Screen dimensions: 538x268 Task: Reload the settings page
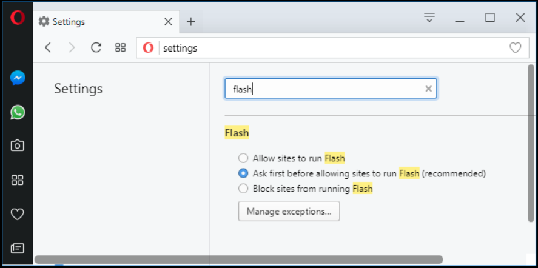coord(96,47)
